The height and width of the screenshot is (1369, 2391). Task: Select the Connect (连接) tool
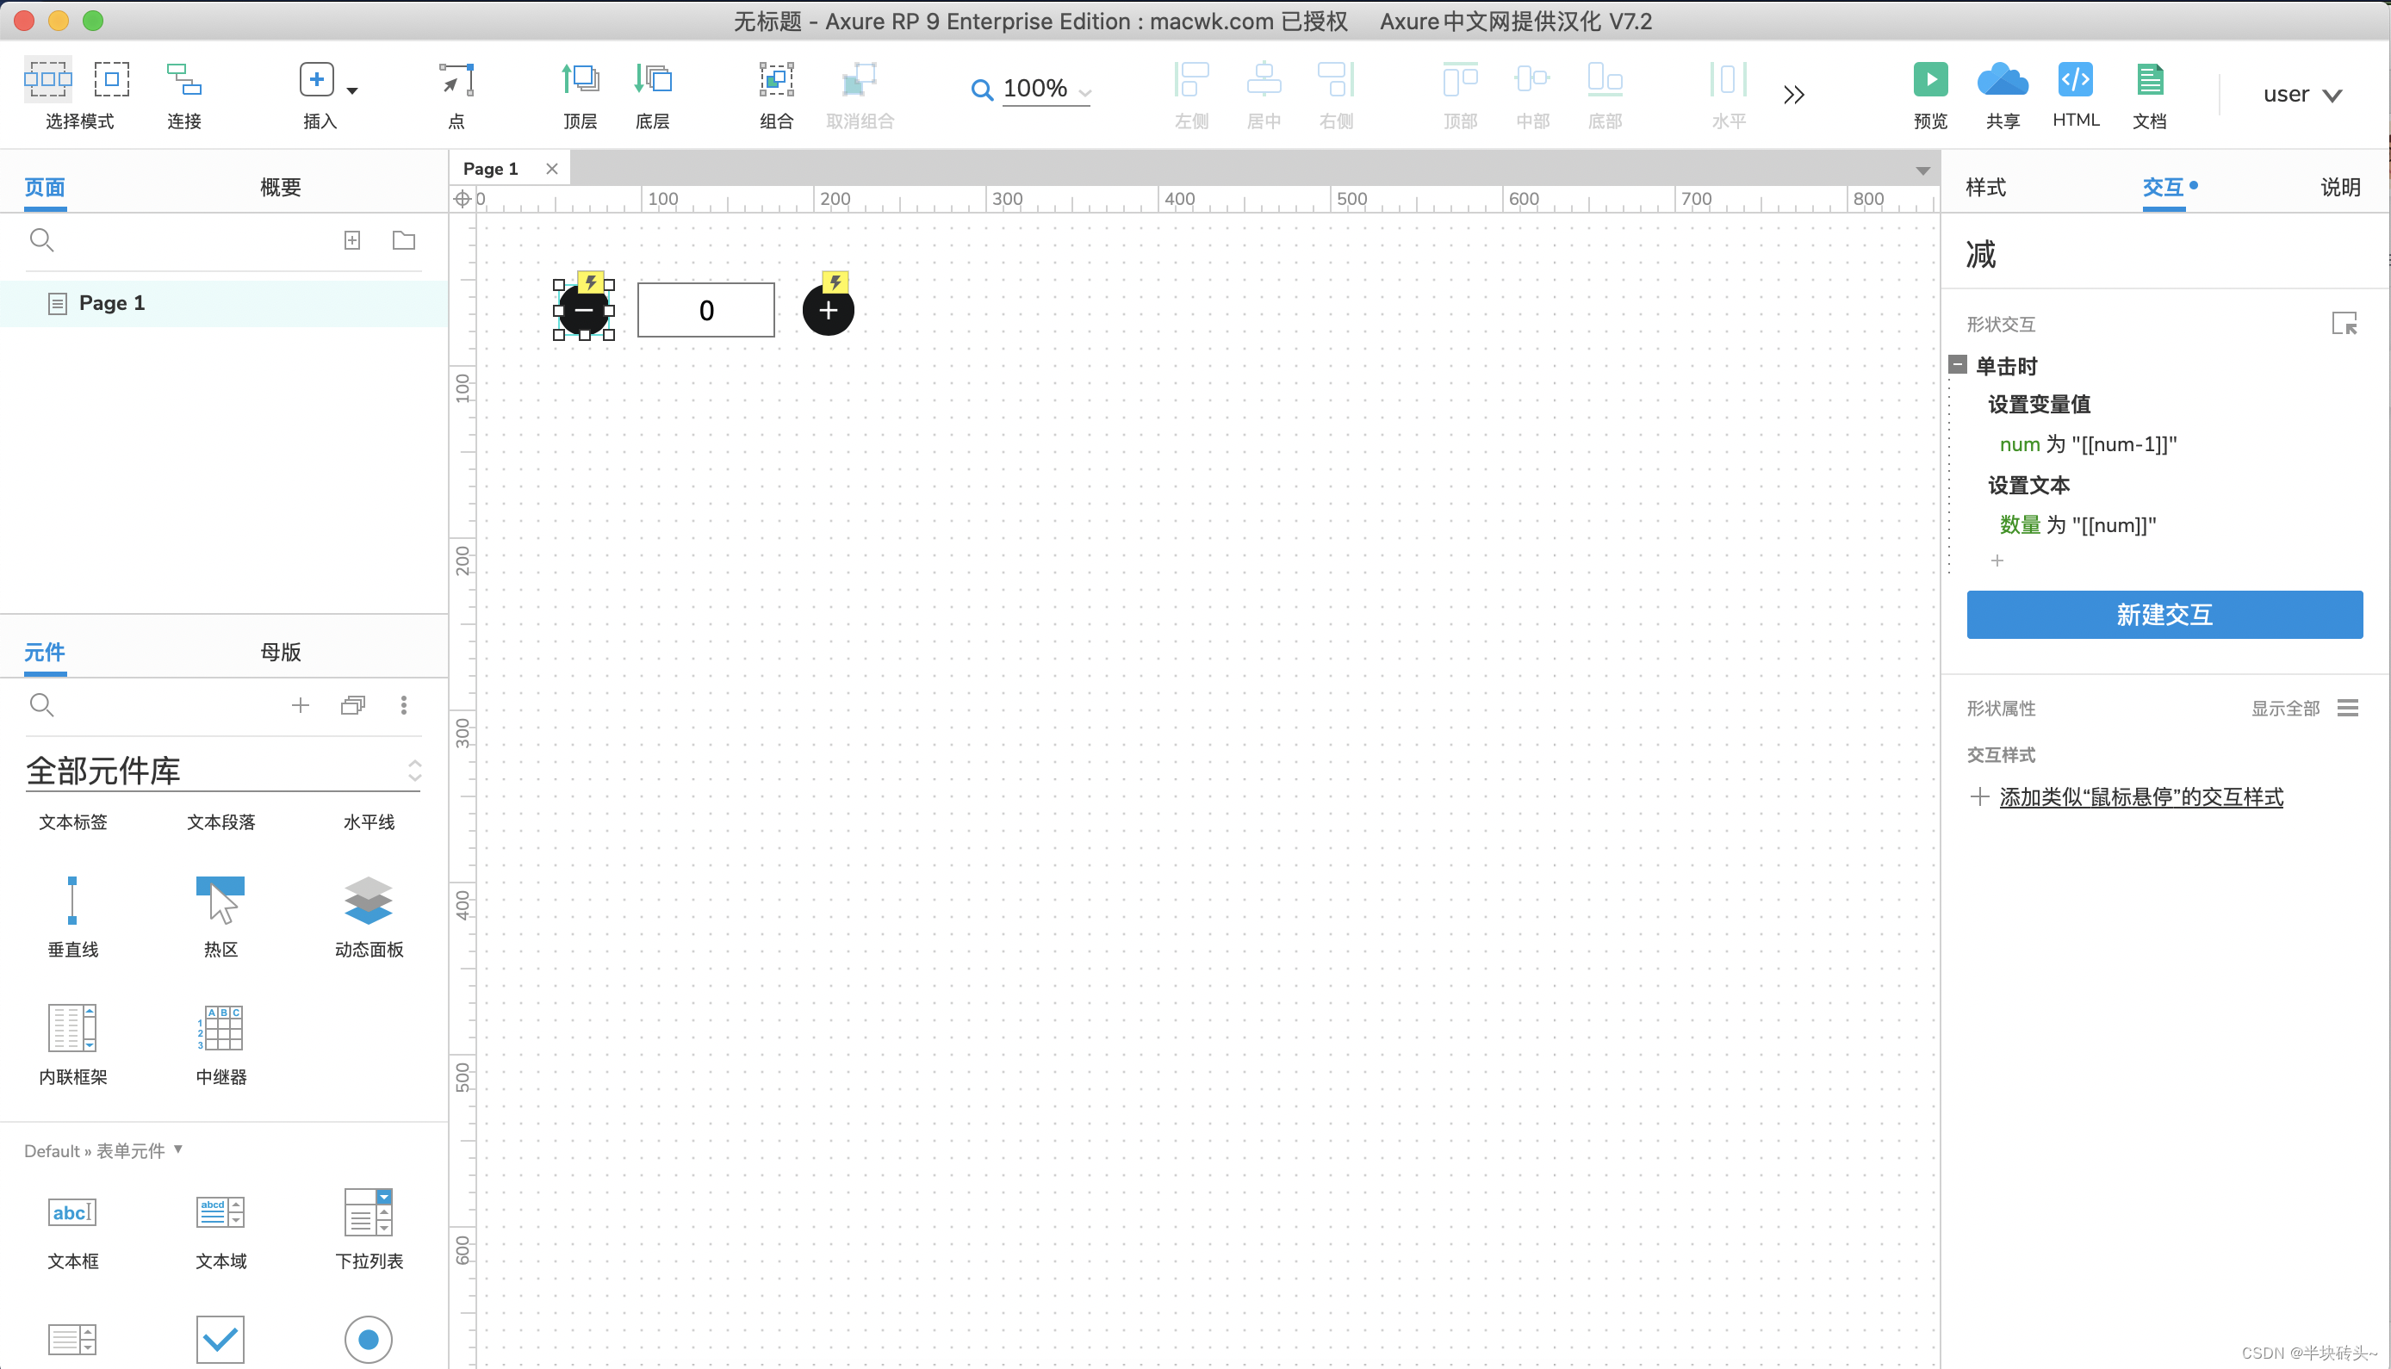pos(183,80)
